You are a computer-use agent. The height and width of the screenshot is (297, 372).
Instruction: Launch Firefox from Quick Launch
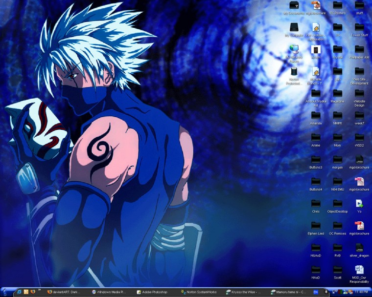pyautogui.click(x=33, y=292)
